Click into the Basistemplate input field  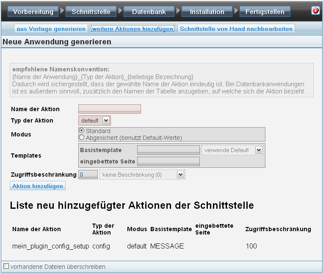pyautogui.click(x=168, y=150)
